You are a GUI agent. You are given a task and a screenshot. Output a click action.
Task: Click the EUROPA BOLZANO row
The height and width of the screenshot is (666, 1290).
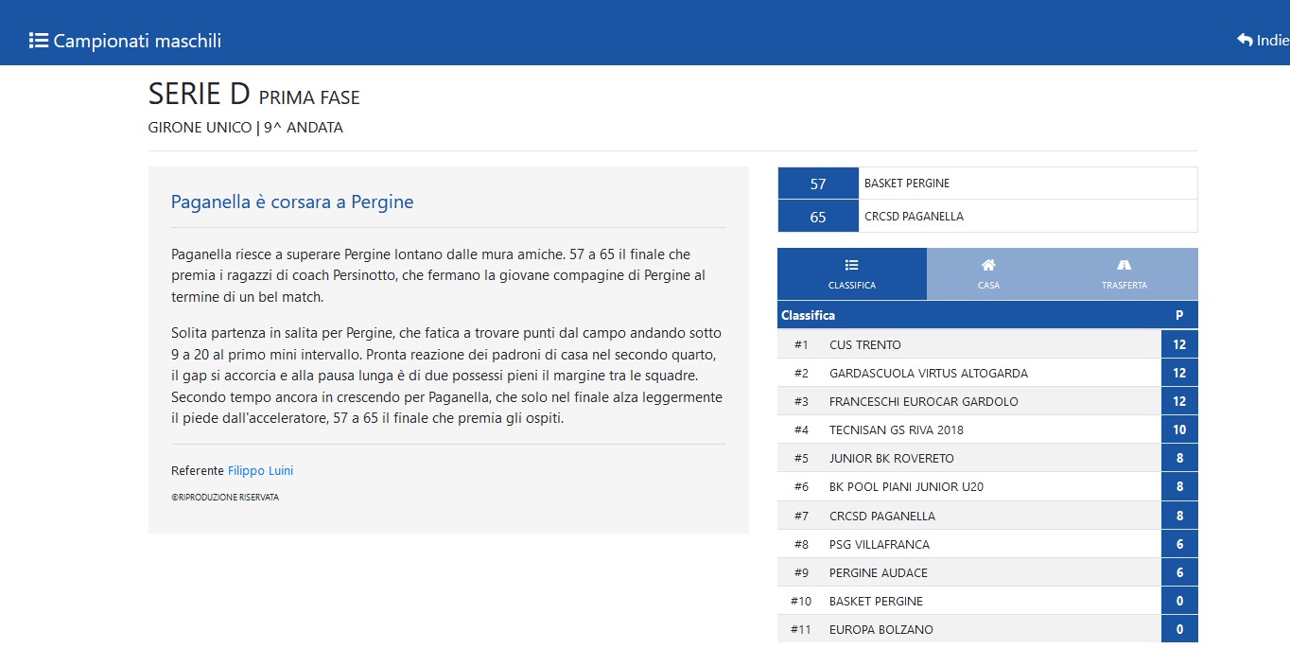tap(987, 629)
